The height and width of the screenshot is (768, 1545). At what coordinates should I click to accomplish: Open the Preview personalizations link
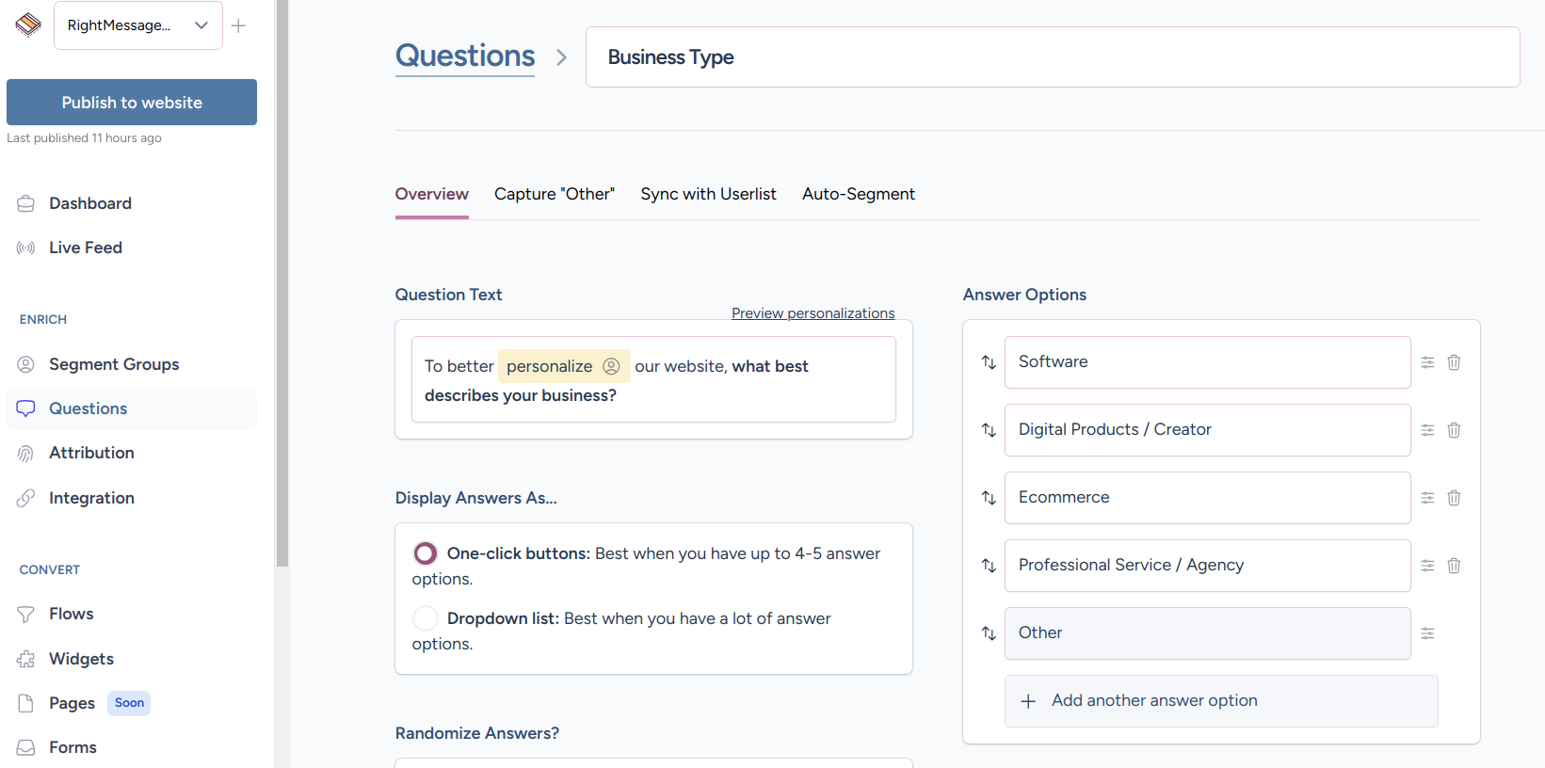[813, 313]
